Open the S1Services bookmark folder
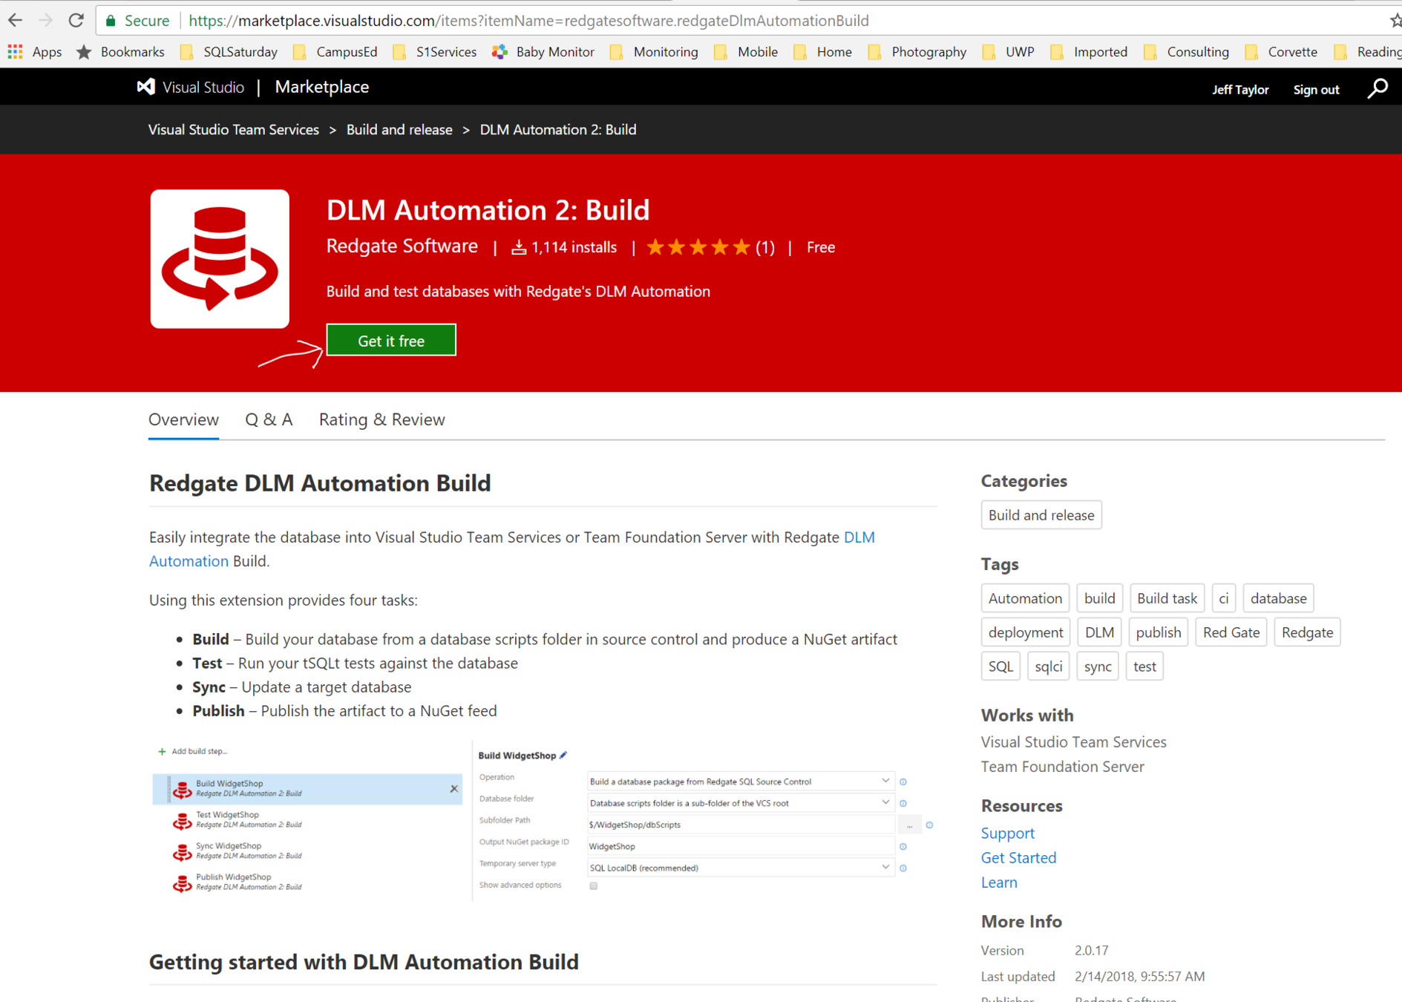 coord(434,52)
